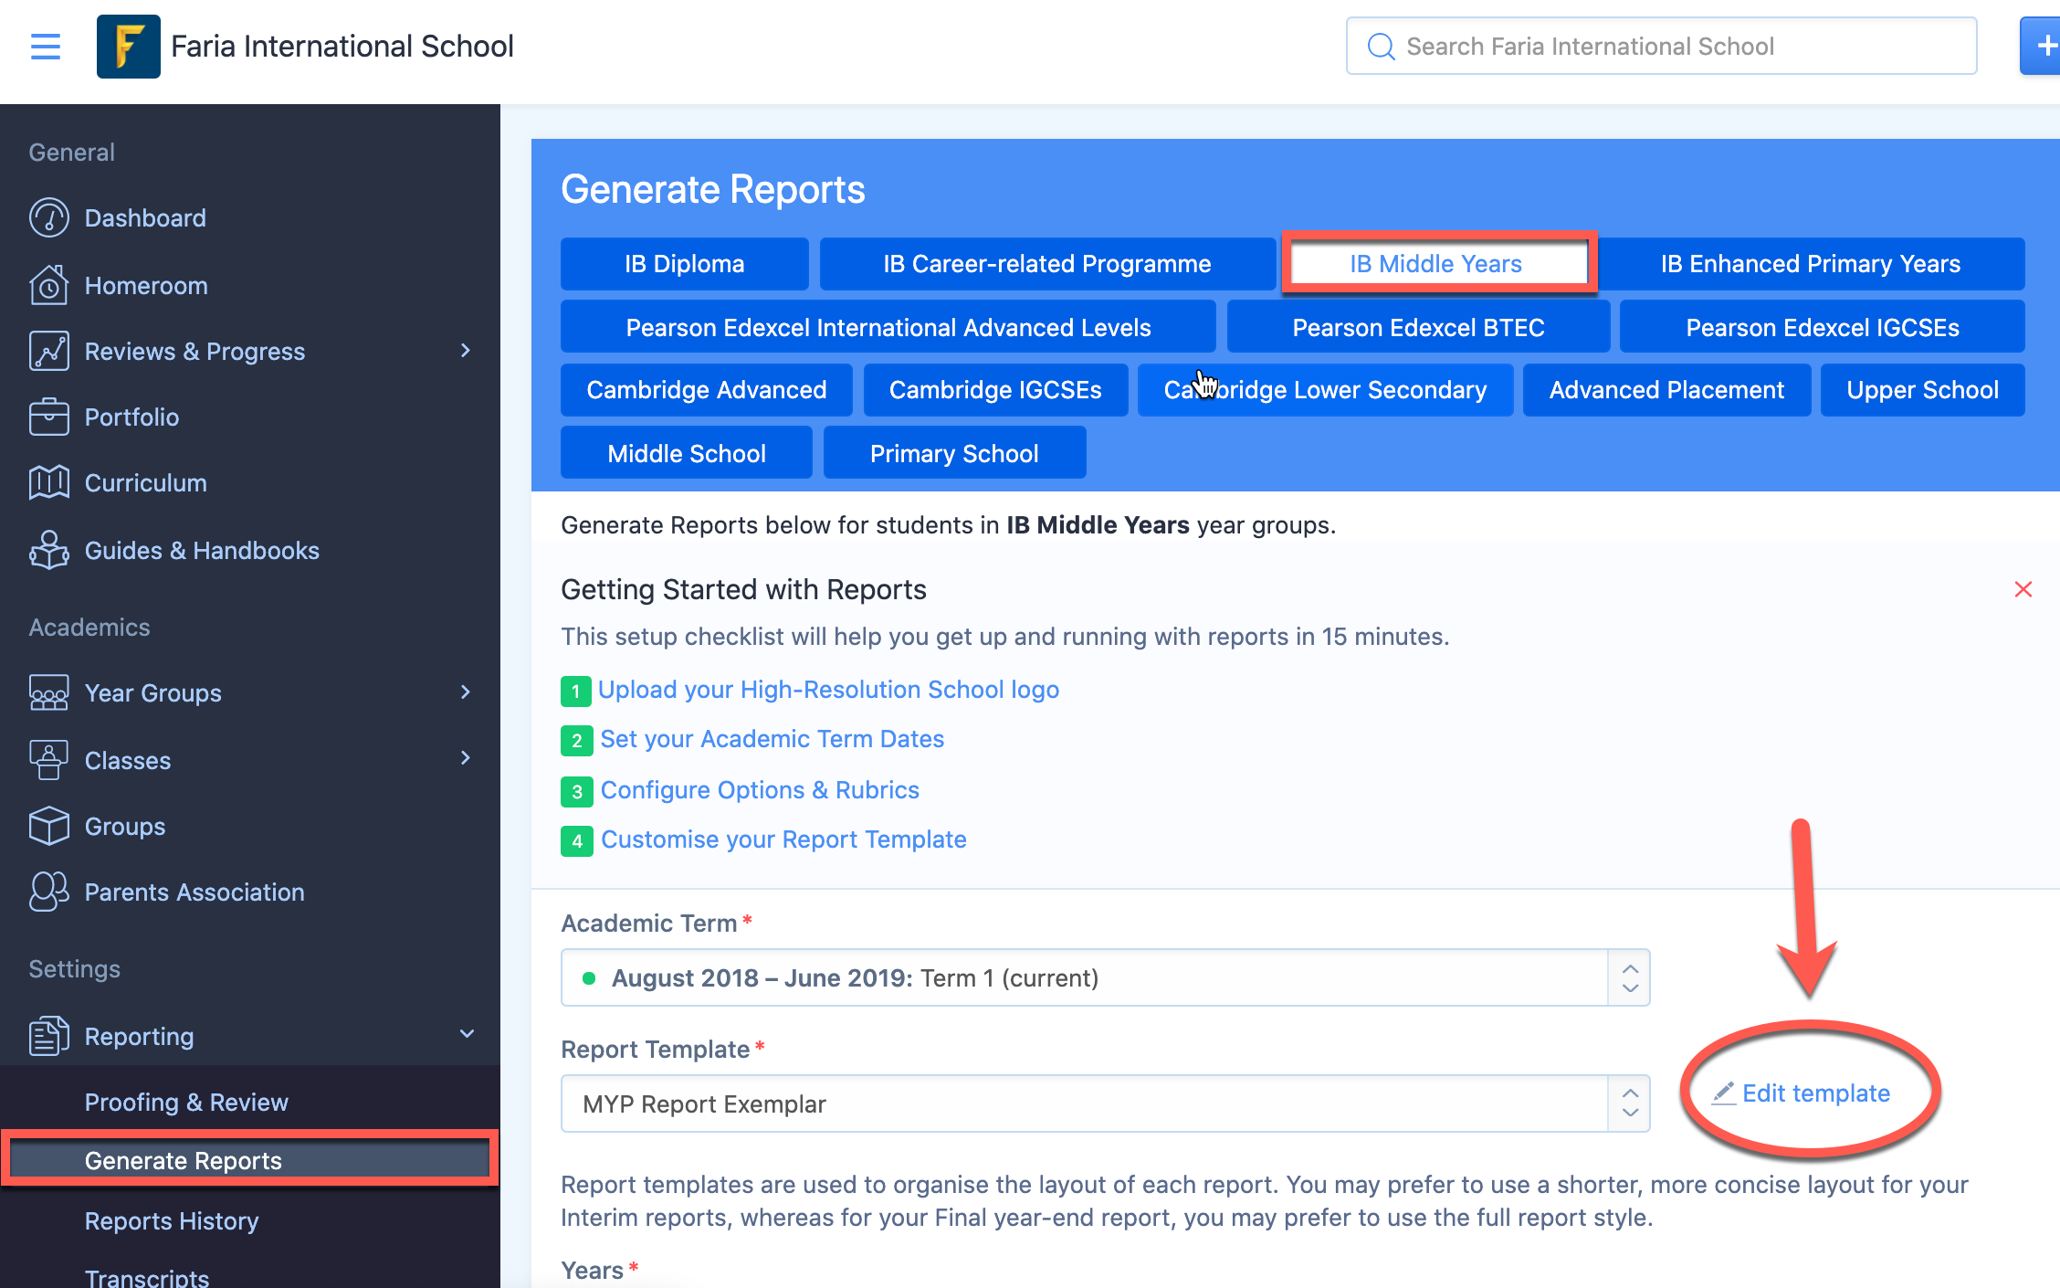Select the Cambridge IGCSEs tab

(x=995, y=390)
